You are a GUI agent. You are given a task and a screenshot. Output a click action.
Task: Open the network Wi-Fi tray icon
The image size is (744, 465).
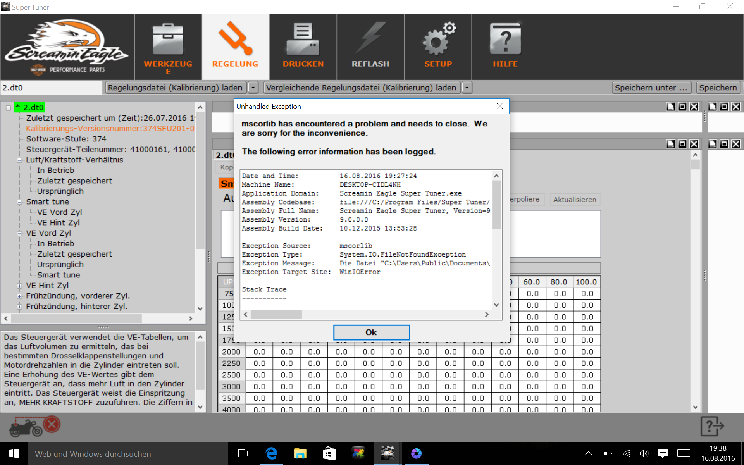click(x=626, y=453)
